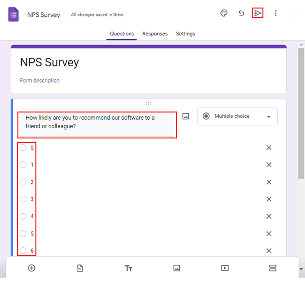This screenshot has width=305, height=284.
Task: Select the radio button for 1
Action: [x=23, y=165]
